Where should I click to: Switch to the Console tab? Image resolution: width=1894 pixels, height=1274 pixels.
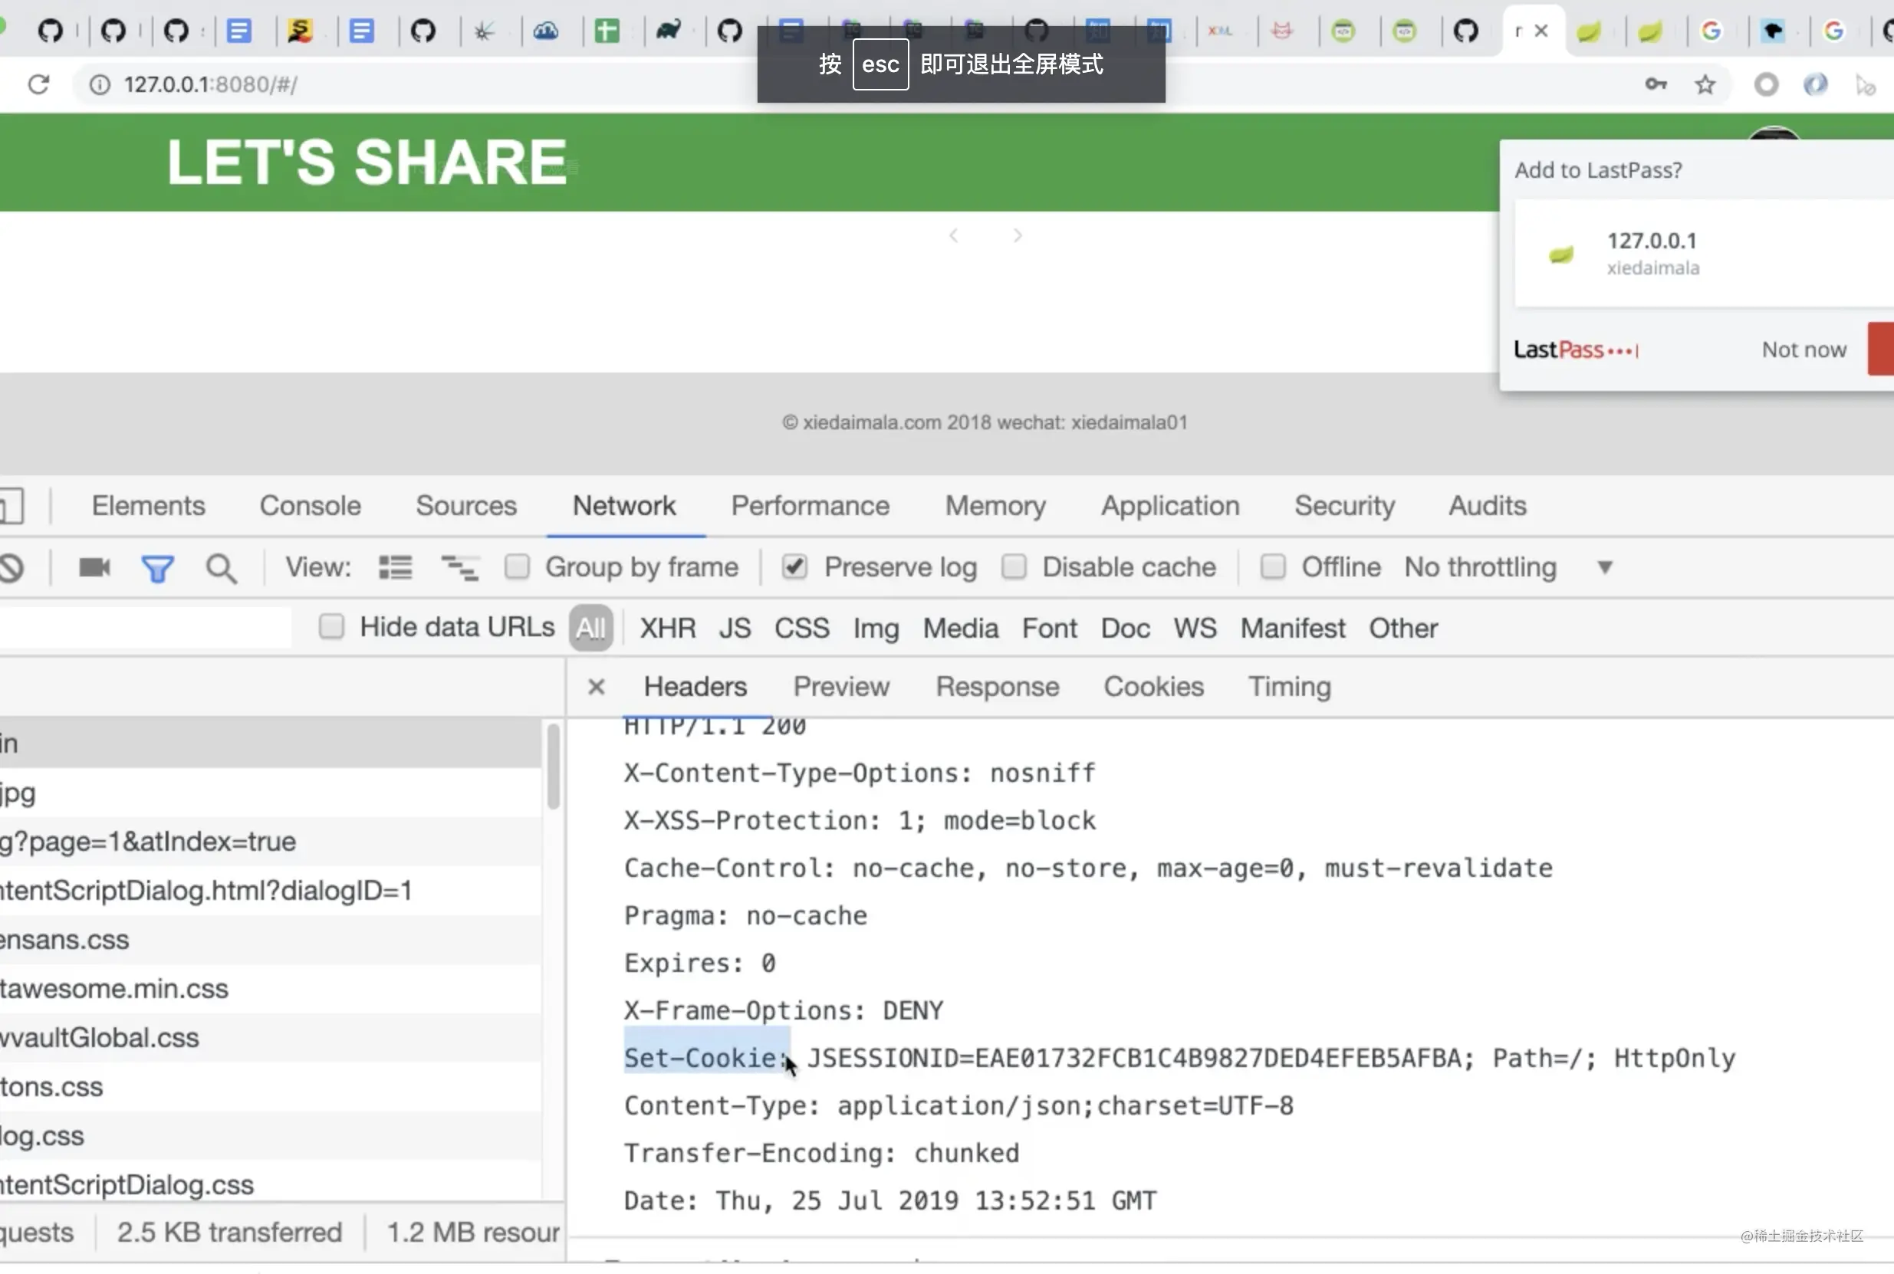point(310,505)
